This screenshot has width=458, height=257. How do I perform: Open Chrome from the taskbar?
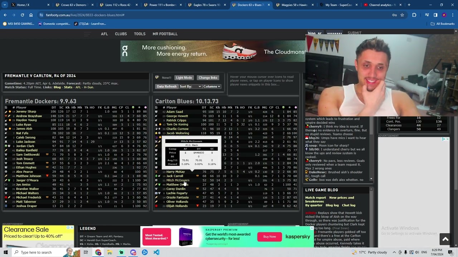tap(98, 252)
